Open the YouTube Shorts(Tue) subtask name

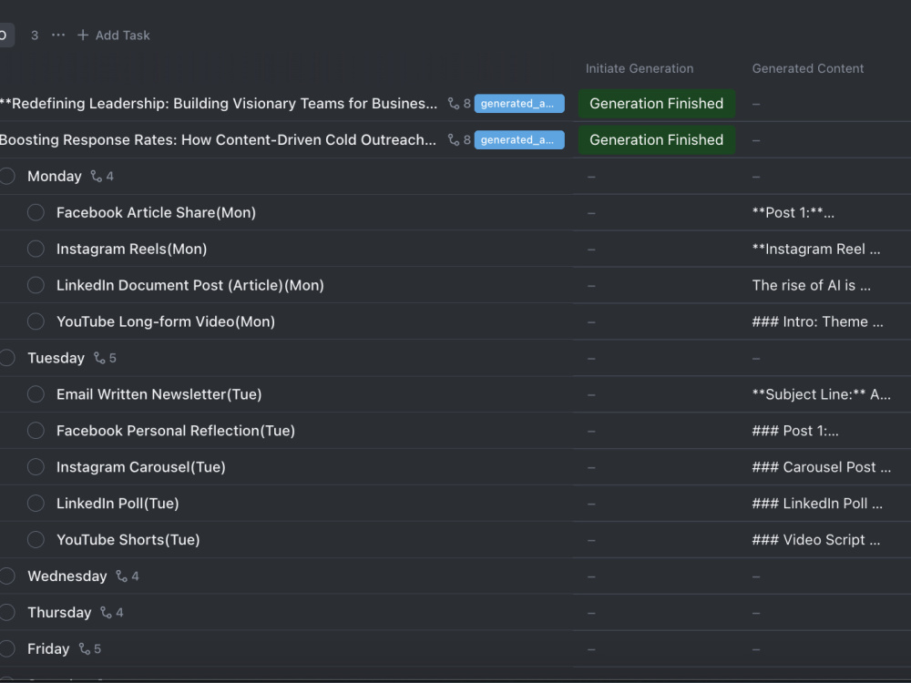pyautogui.click(x=128, y=539)
